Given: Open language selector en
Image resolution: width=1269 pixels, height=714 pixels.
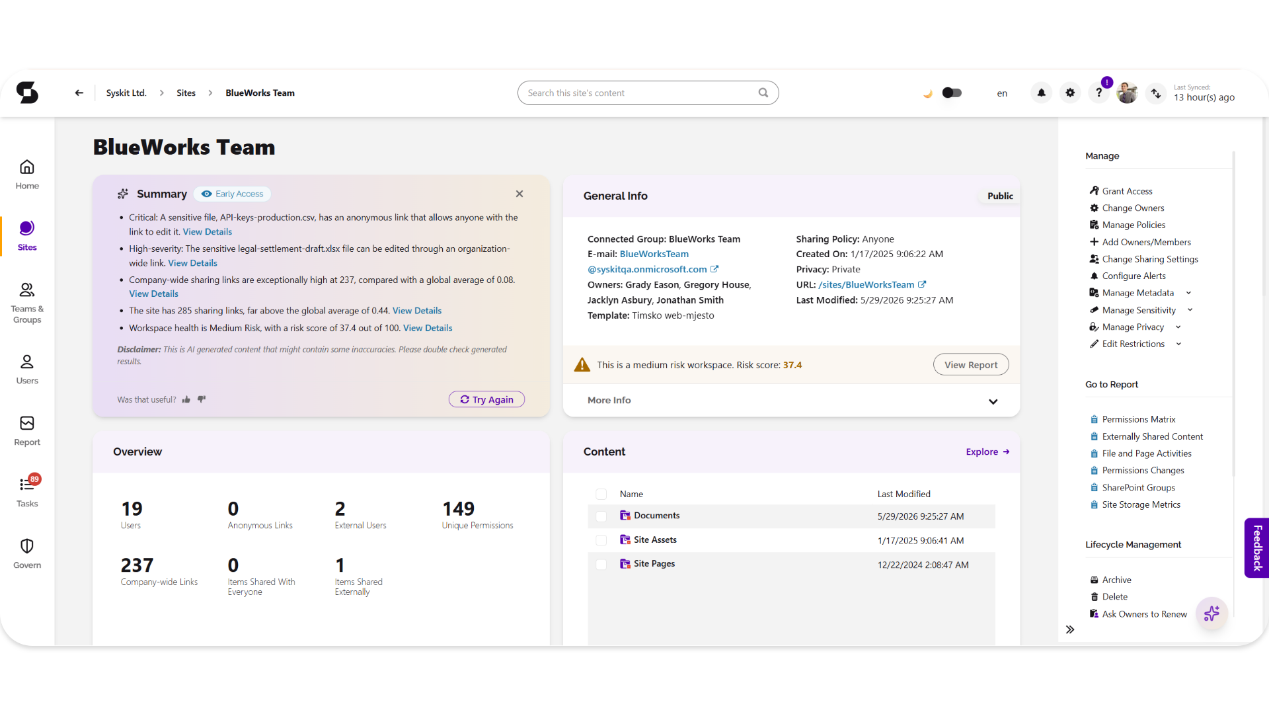Looking at the screenshot, I should [x=1002, y=93].
